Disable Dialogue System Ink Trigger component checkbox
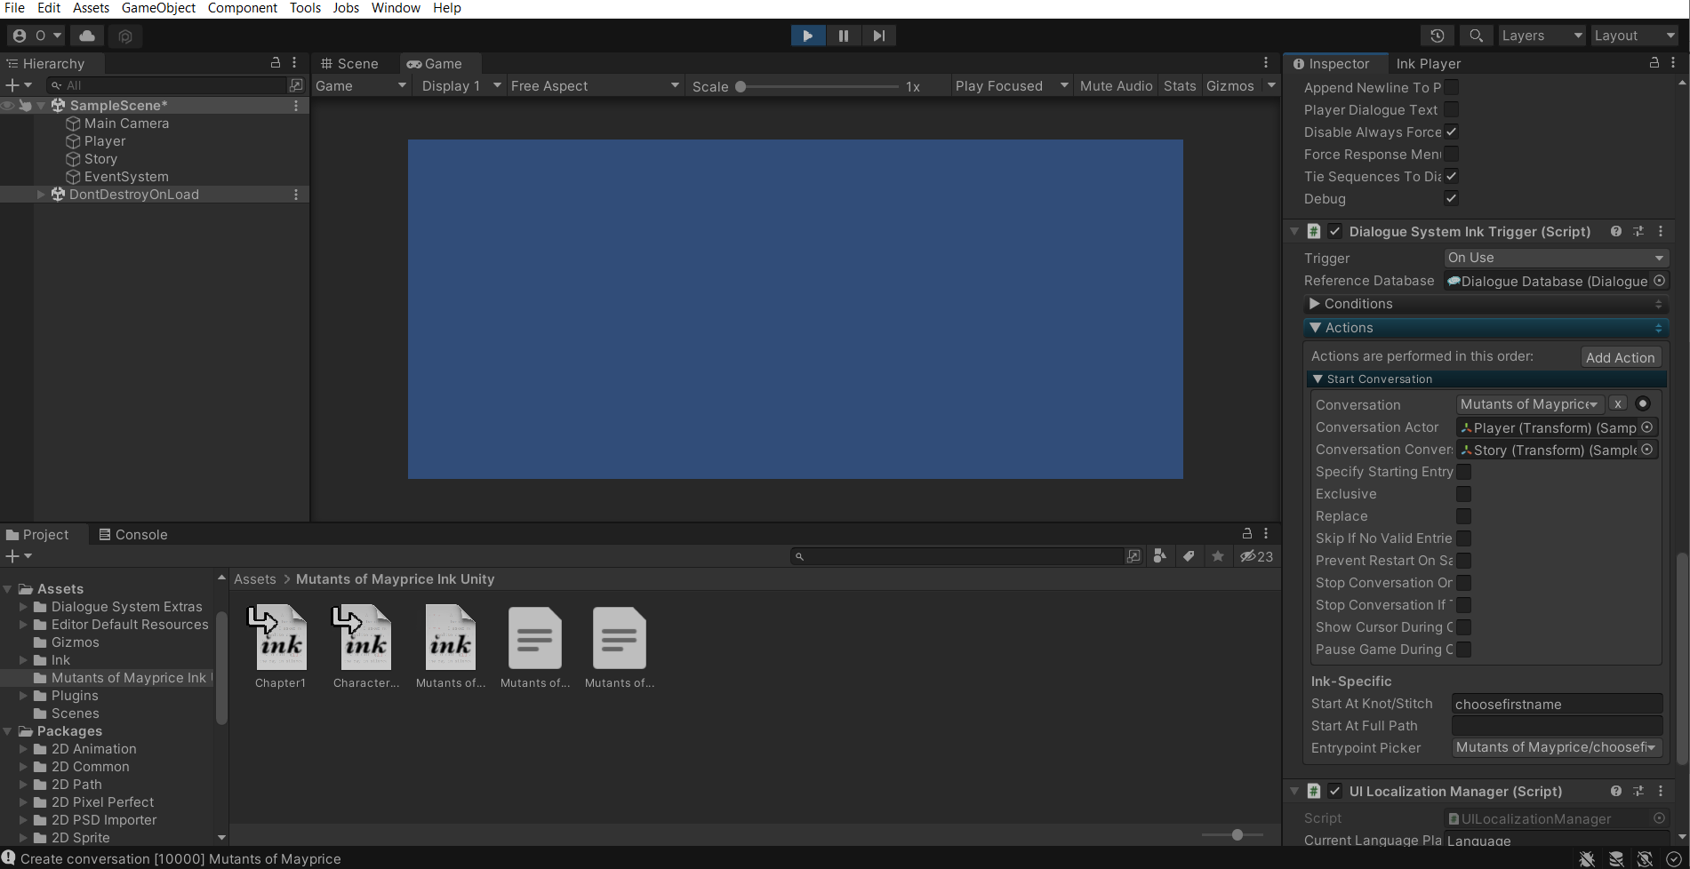The width and height of the screenshot is (1690, 869). 1334,231
